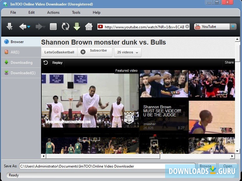Select the All(1) sidebar item

[x=21, y=52]
